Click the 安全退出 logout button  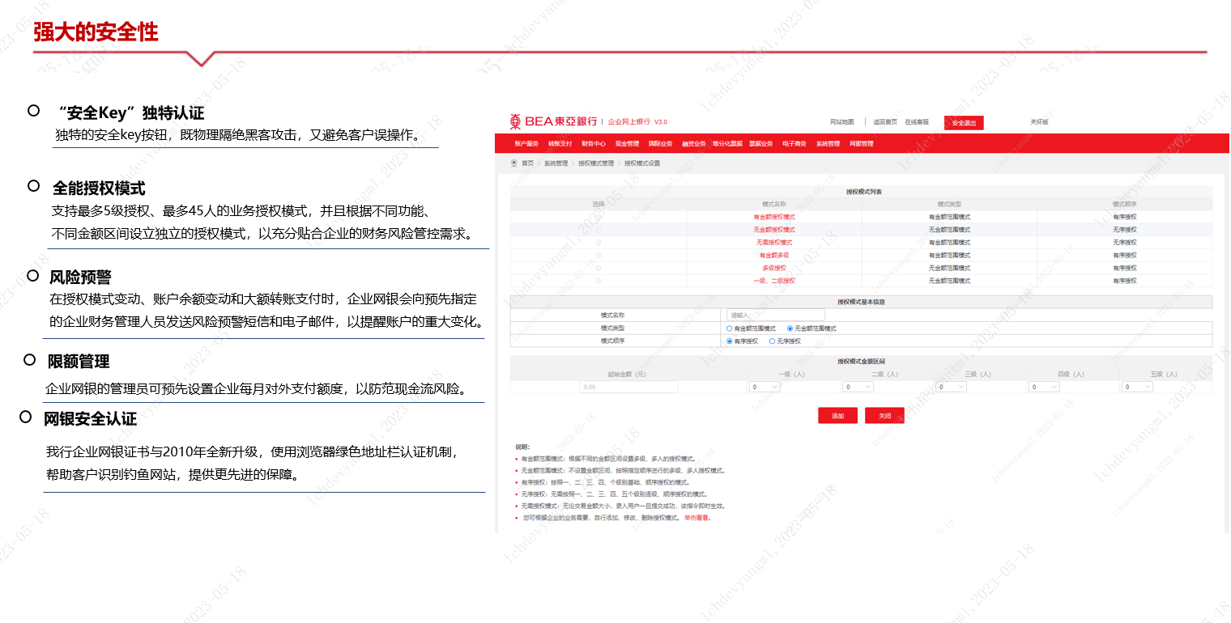(964, 123)
